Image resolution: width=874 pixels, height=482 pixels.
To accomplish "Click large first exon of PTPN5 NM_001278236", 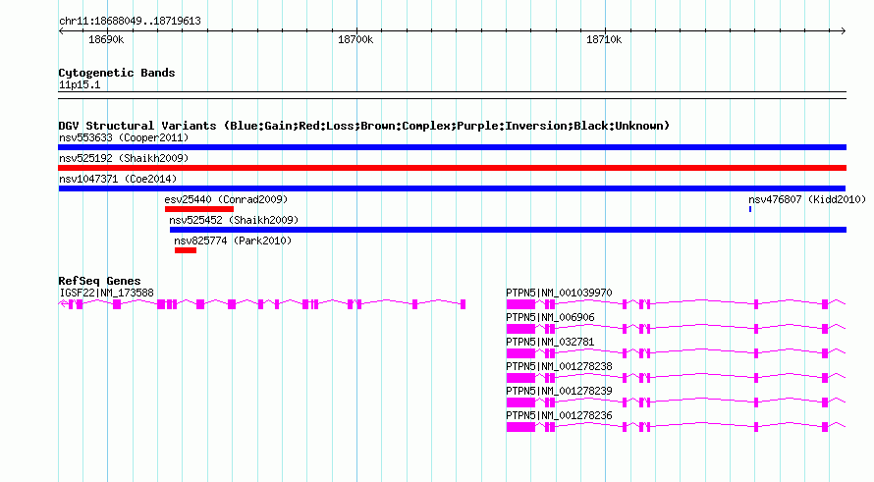I will point(520,427).
